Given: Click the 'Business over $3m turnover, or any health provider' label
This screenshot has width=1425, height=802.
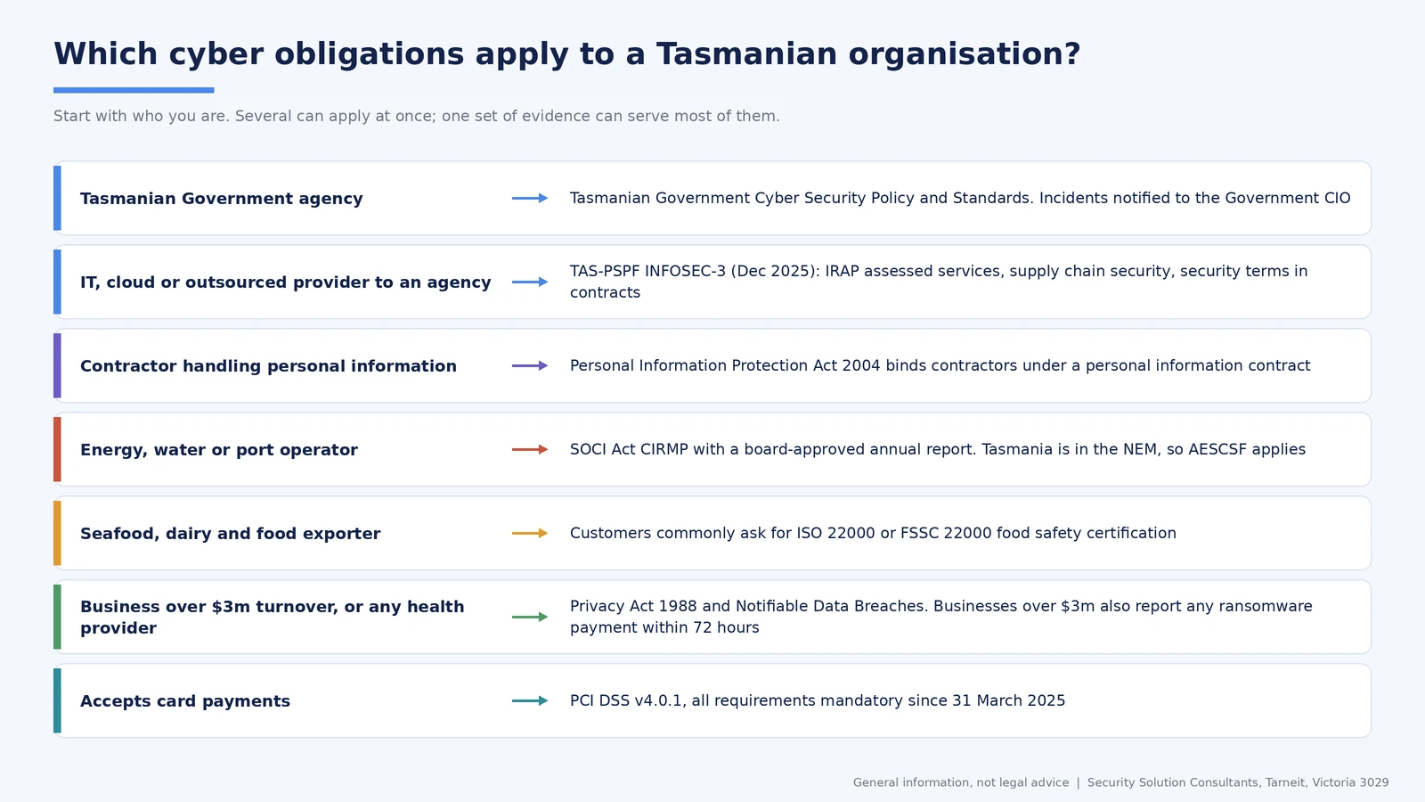Looking at the screenshot, I should point(273,617).
